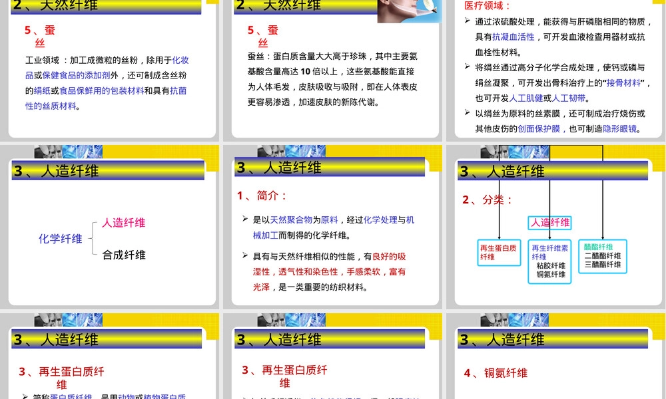666x399 pixels.
Task: Click the '二醋酯纤维' item in the chart
Action: pos(603,255)
